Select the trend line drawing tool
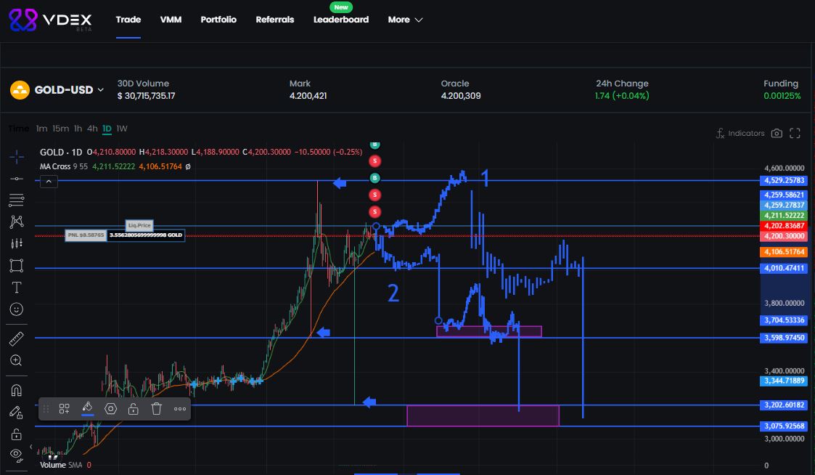The width and height of the screenshot is (815, 475). [x=16, y=179]
